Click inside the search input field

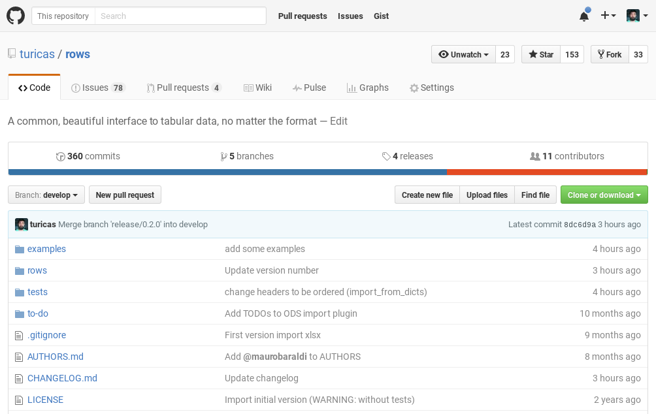point(180,16)
